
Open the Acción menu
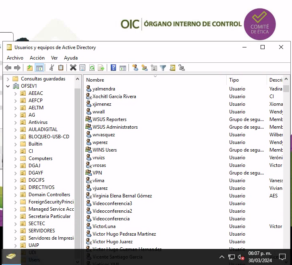click(x=37, y=58)
